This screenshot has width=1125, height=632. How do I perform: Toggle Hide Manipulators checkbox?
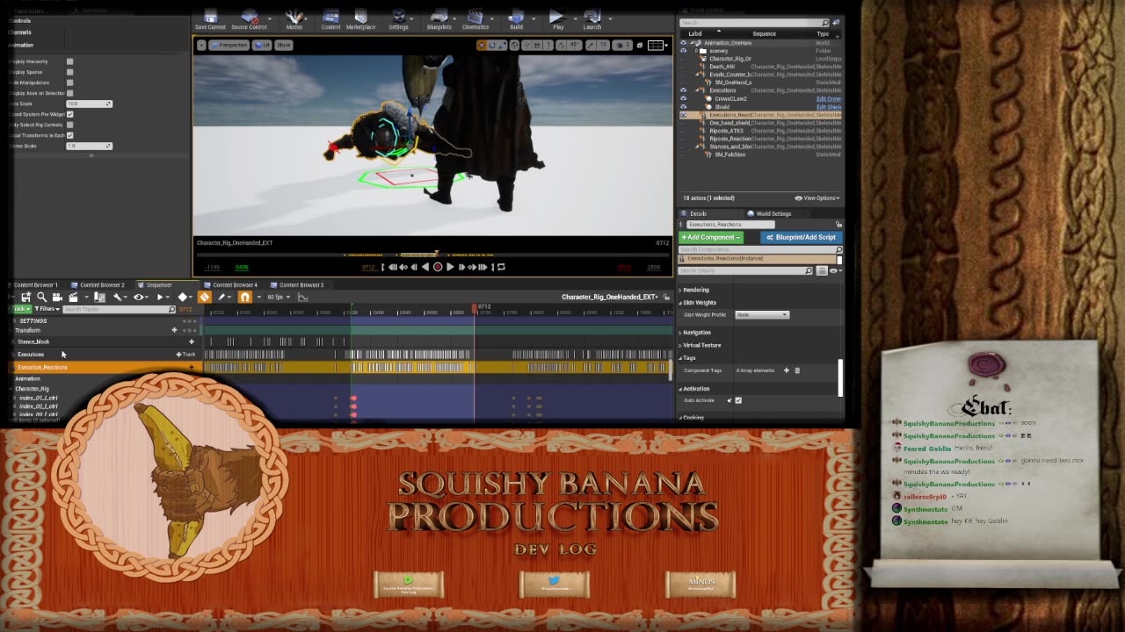point(70,83)
